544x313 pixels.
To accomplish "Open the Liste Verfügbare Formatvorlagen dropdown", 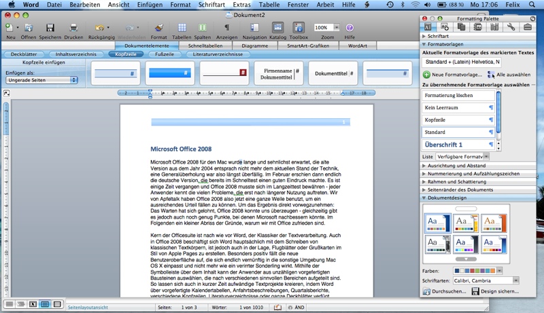I will [462, 156].
